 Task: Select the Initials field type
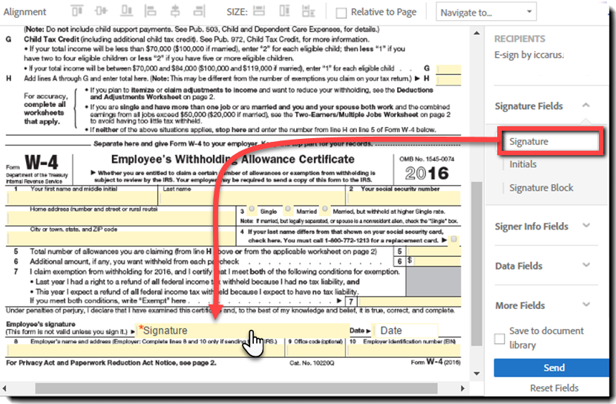(x=522, y=164)
